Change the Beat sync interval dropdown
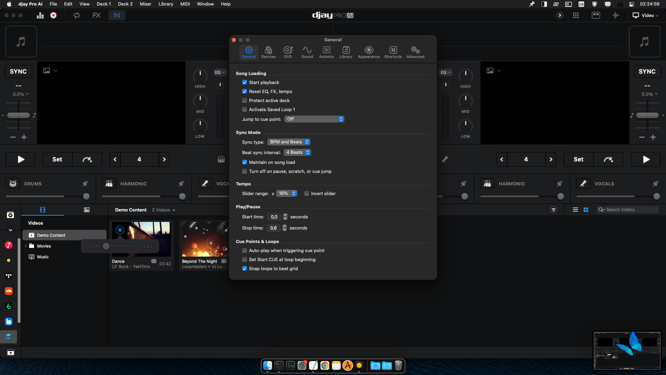Viewport: 666px width, 375px height. point(297,152)
